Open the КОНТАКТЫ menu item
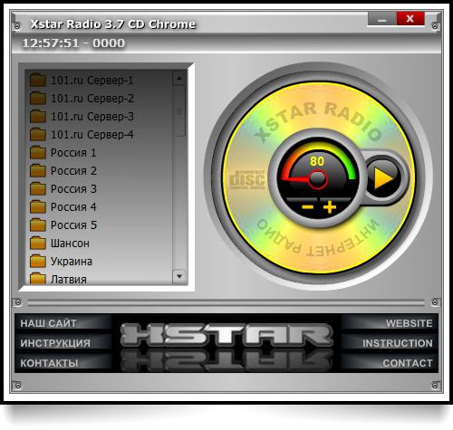Screen dimensions: 453x430 (49, 363)
